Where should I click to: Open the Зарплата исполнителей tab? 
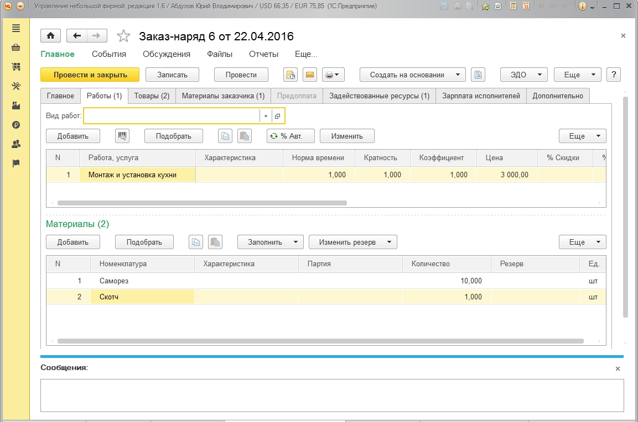(481, 96)
